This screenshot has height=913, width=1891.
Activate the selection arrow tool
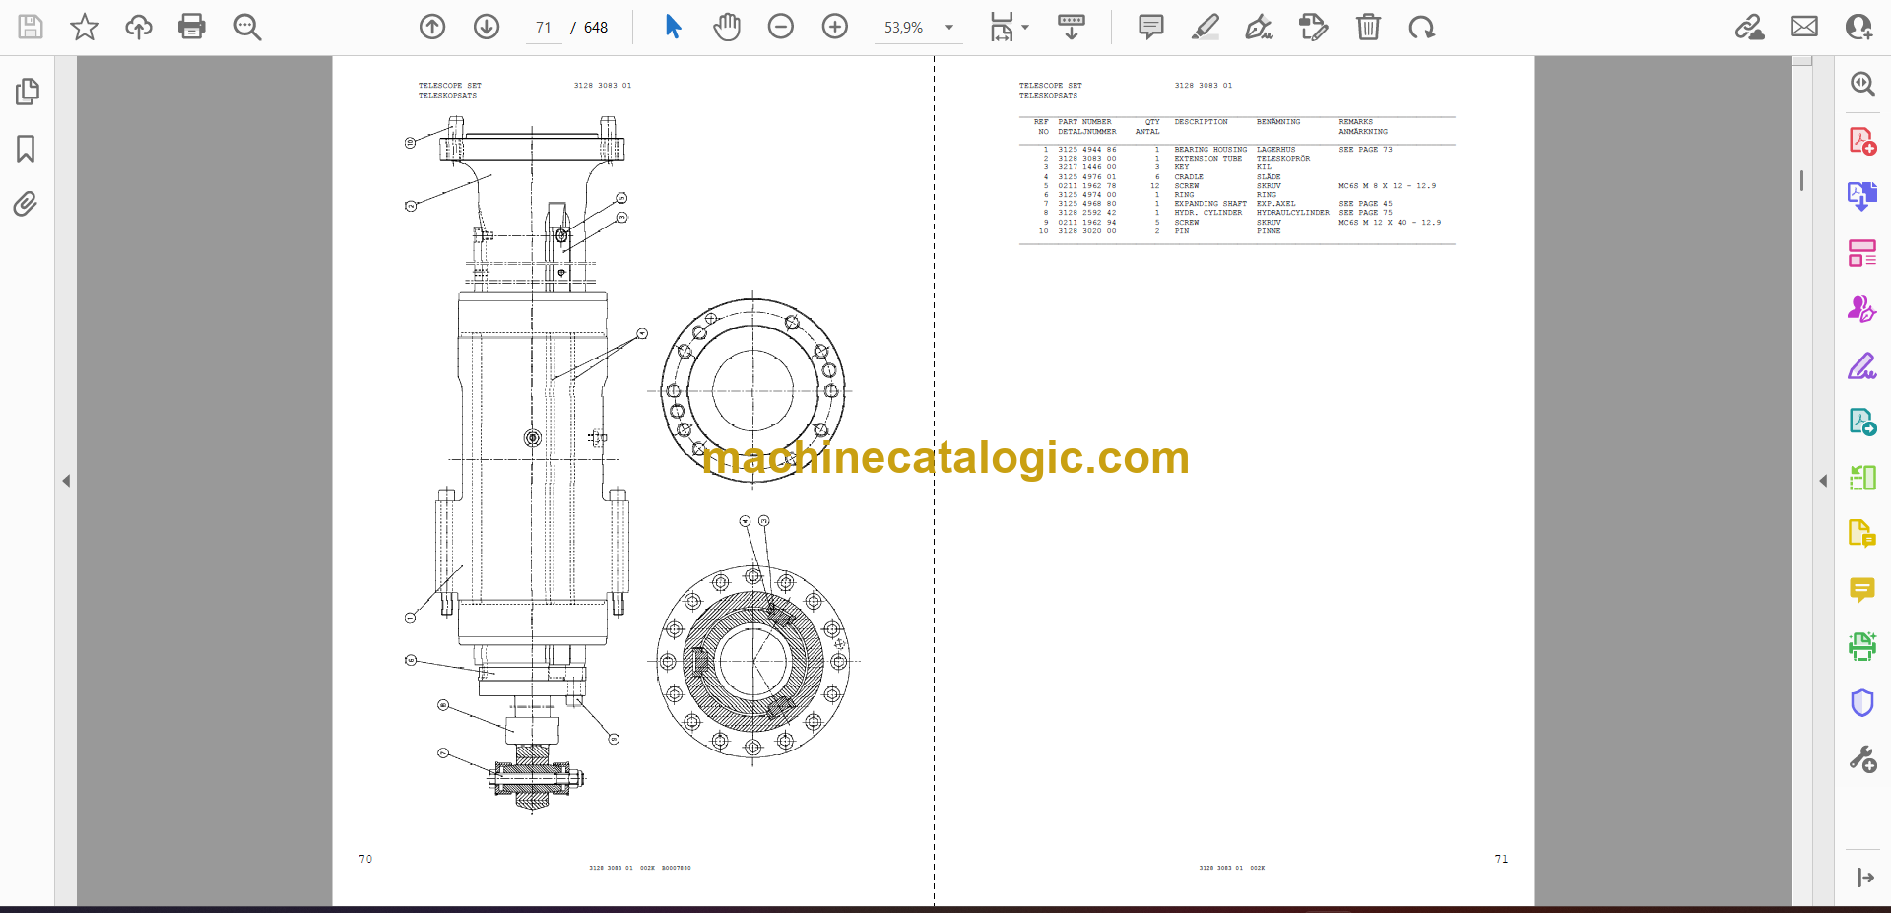(673, 27)
